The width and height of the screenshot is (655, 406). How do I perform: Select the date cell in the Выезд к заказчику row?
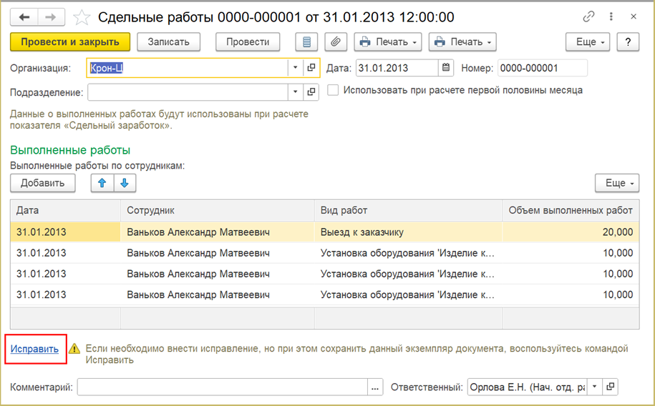(66, 232)
